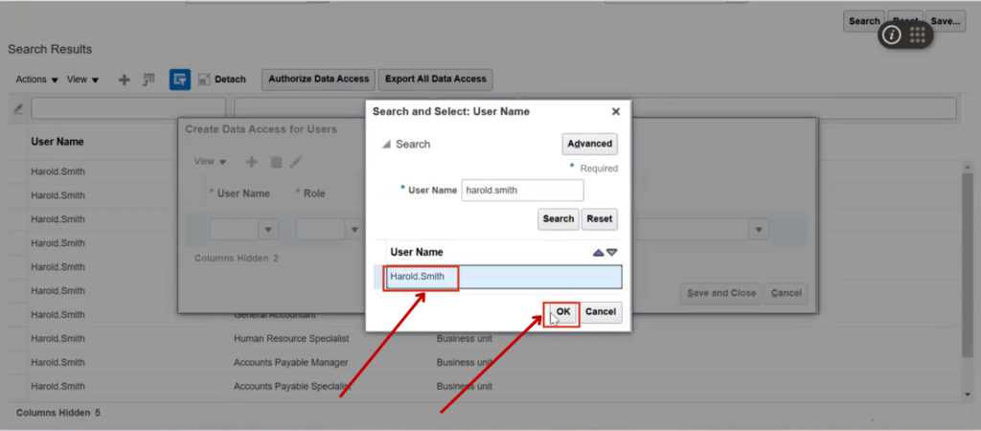Image resolution: width=981 pixels, height=431 pixels.
Task: Click Export All Data Access button
Action: click(x=435, y=79)
